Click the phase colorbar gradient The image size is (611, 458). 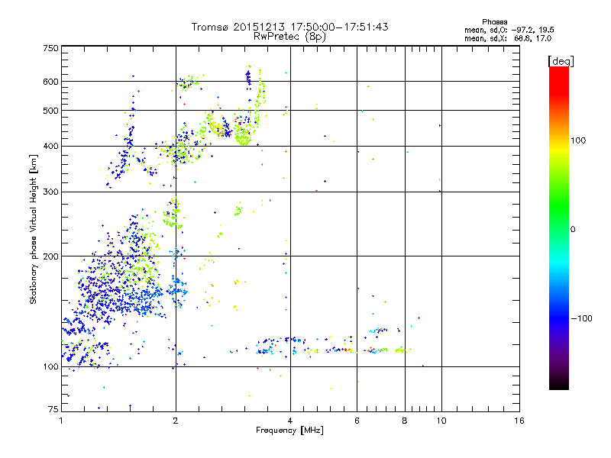pos(559,227)
